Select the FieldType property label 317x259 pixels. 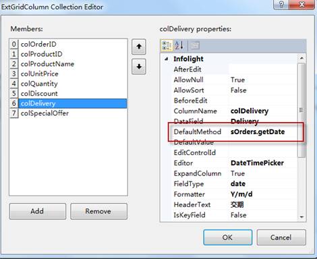189,184
